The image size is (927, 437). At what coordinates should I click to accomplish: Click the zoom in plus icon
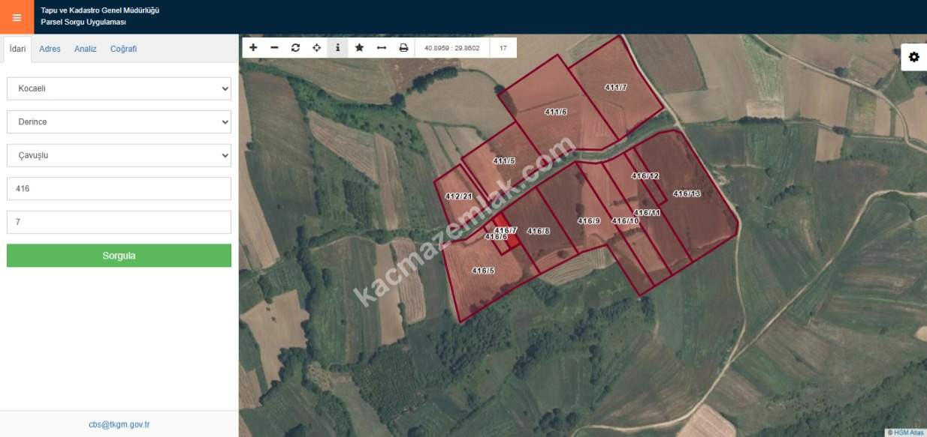(253, 48)
